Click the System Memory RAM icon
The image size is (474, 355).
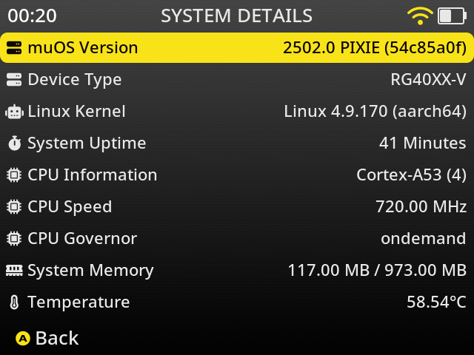14,270
